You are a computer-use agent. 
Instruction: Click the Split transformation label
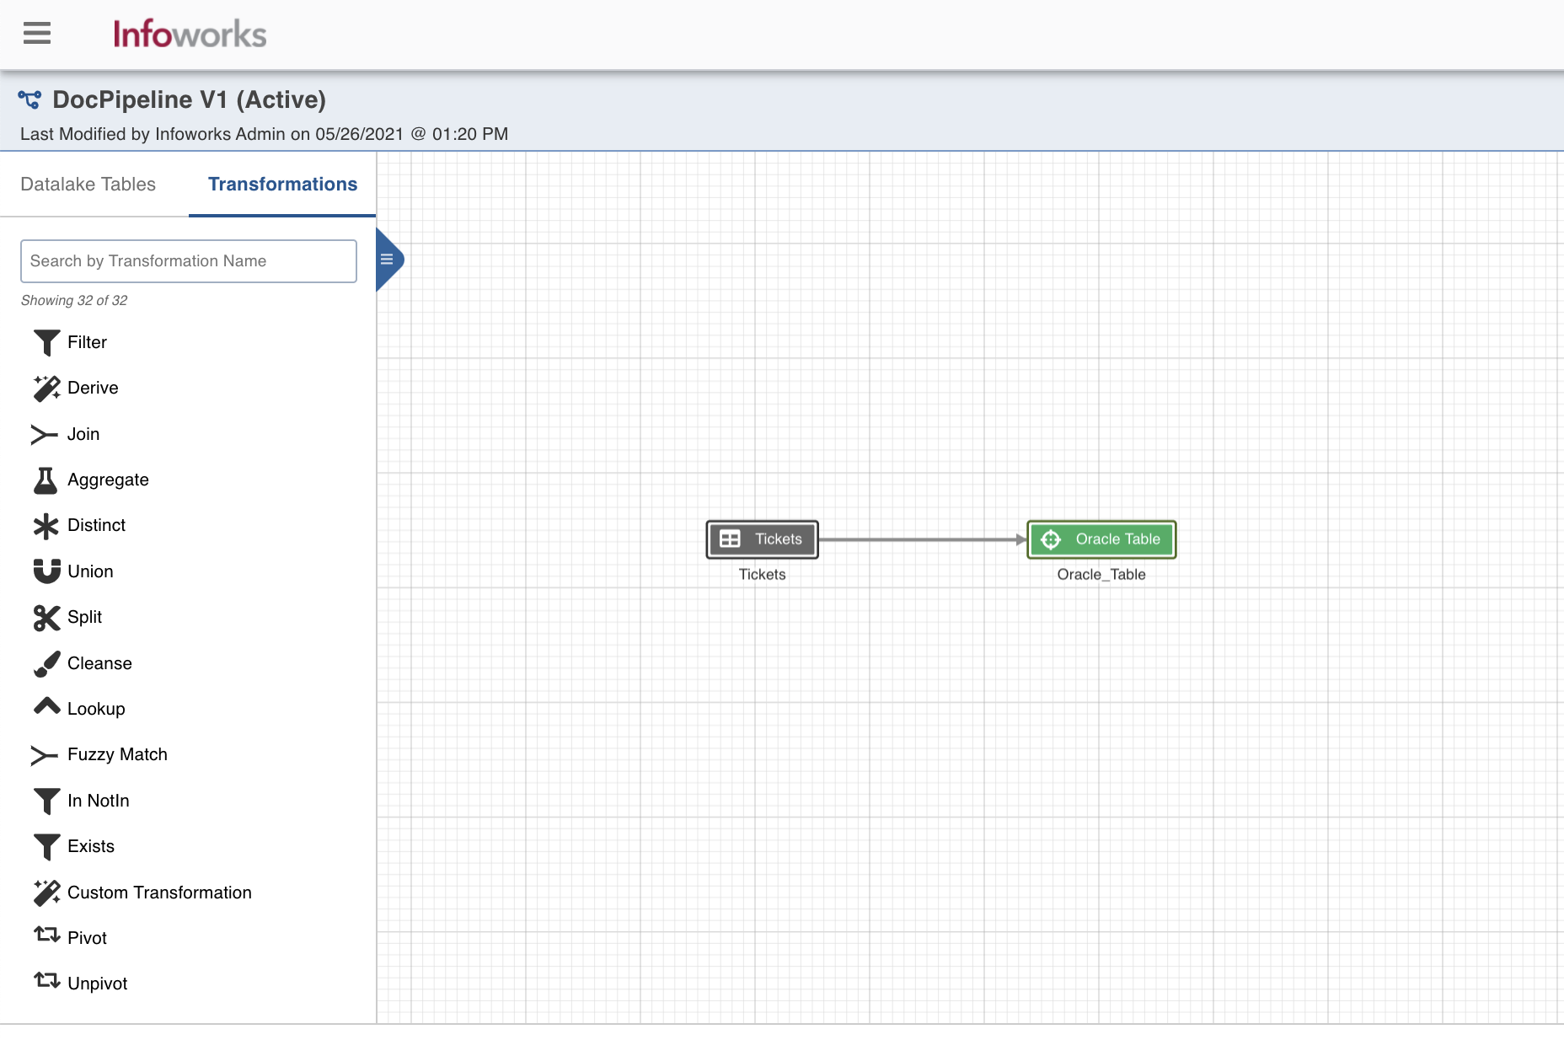point(84,617)
